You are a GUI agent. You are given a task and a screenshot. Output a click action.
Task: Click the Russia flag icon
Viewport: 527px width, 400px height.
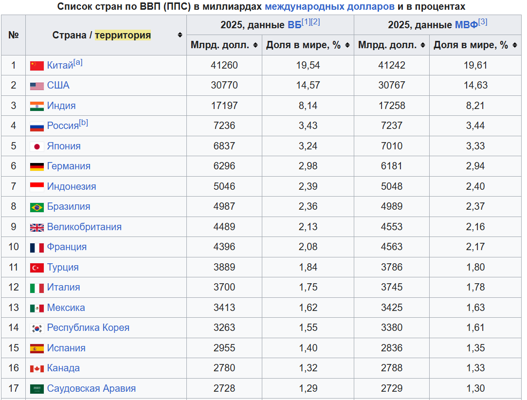tap(37, 127)
